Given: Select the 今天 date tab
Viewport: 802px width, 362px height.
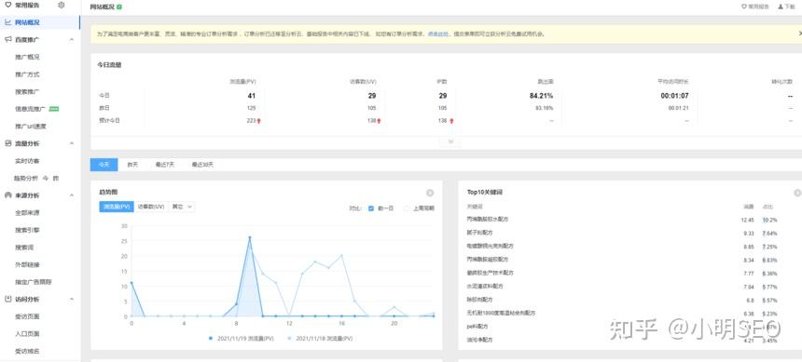Looking at the screenshot, I should click(104, 165).
